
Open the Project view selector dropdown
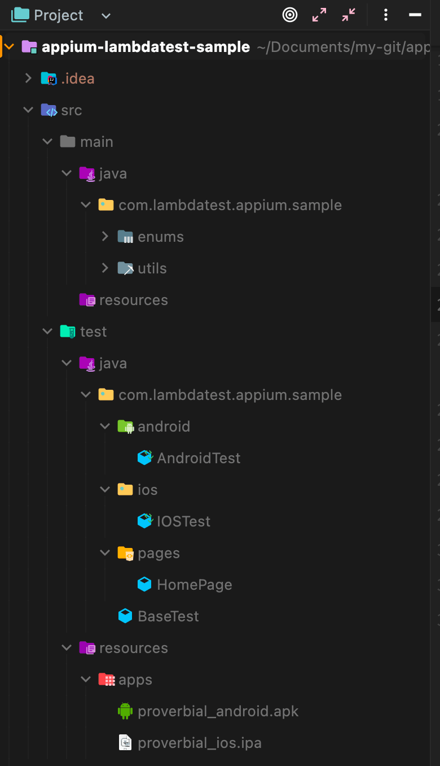(105, 15)
